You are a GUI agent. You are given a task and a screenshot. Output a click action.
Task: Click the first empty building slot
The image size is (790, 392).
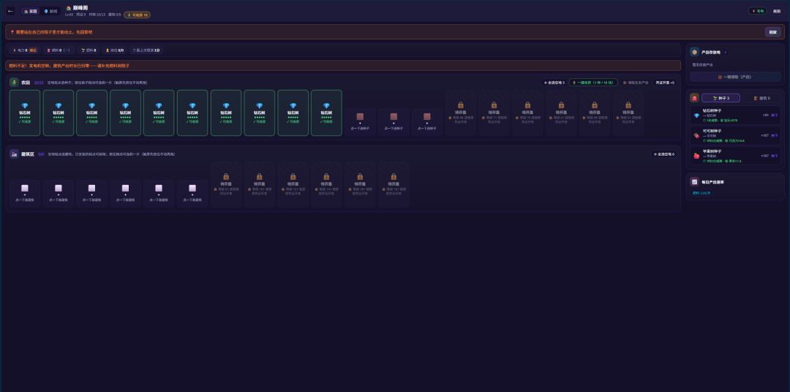25,194
